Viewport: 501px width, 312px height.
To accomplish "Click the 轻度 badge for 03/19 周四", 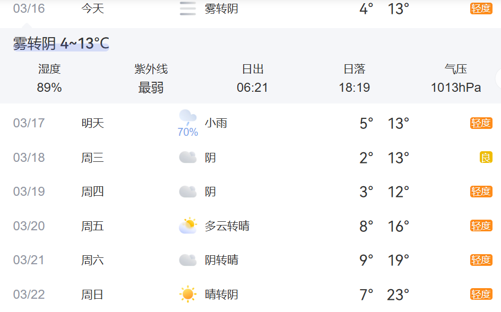I will [x=481, y=192].
